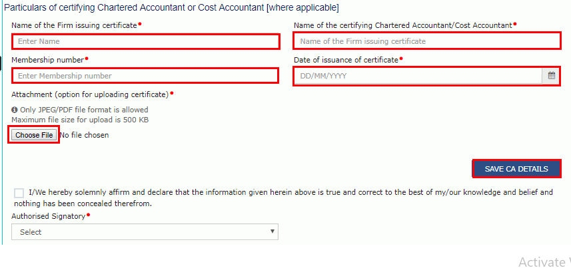This screenshot has height=268, width=571.
Task: Focus the Enter Name firm field
Action: point(145,41)
